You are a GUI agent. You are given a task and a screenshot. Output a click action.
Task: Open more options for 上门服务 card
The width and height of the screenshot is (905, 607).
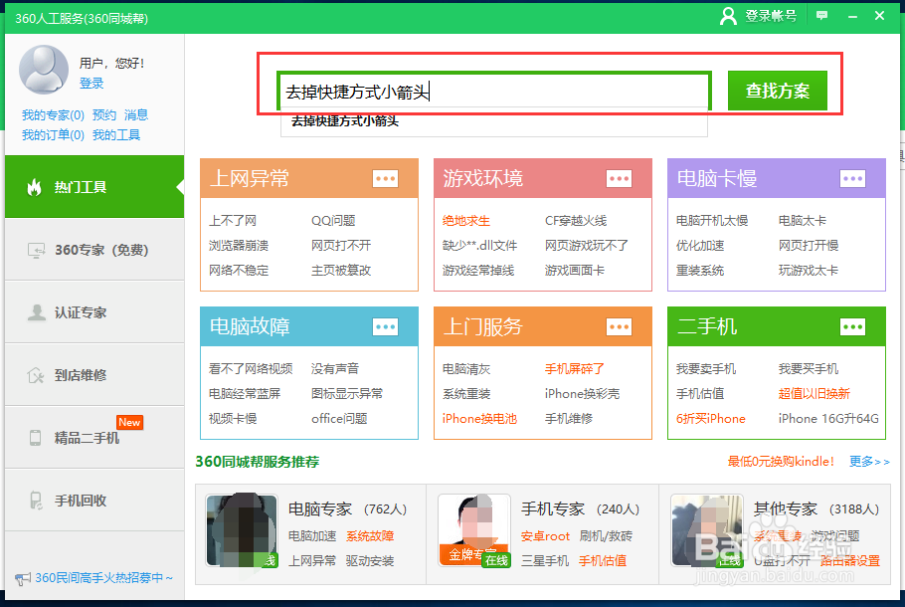pyautogui.click(x=619, y=327)
